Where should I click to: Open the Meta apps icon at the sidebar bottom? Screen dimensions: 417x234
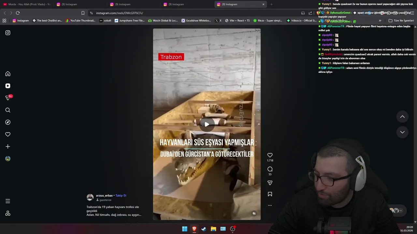click(x=8, y=214)
